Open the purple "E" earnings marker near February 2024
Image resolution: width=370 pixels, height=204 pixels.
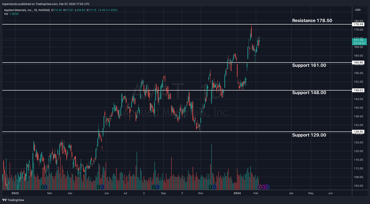pyautogui.click(x=265, y=187)
